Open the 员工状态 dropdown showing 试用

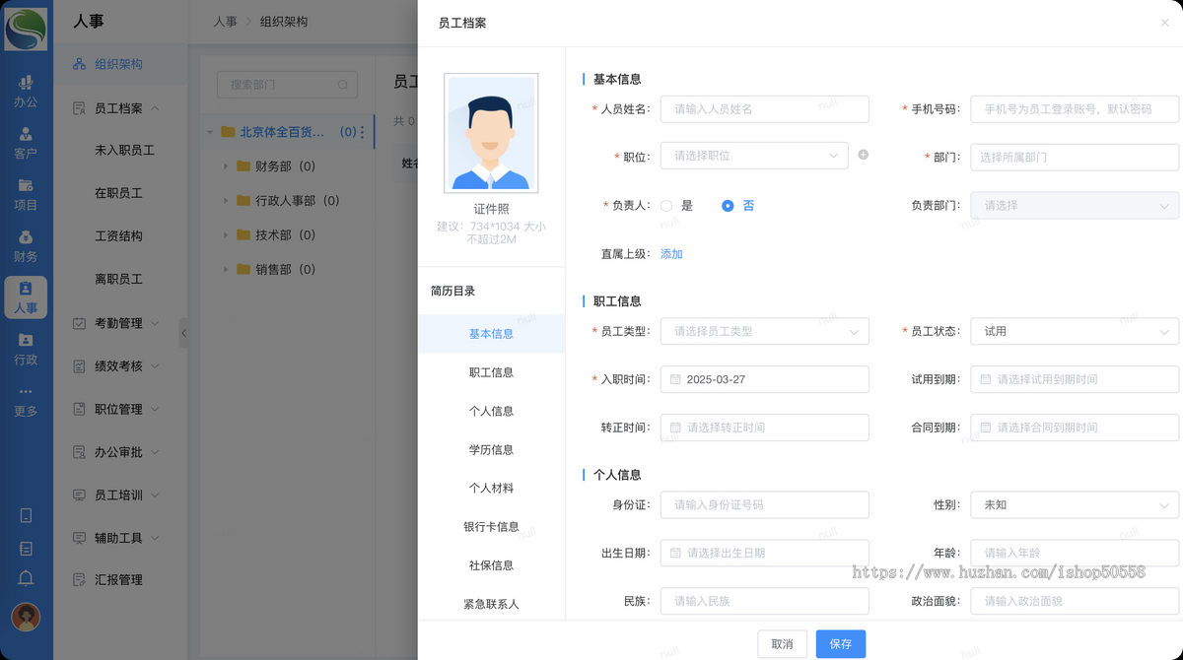1075,331
